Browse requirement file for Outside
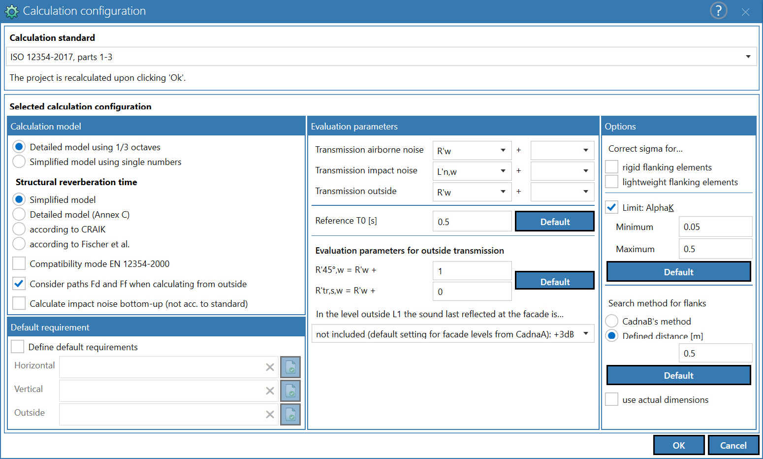The image size is (763, 459). [x=290, y=414]
